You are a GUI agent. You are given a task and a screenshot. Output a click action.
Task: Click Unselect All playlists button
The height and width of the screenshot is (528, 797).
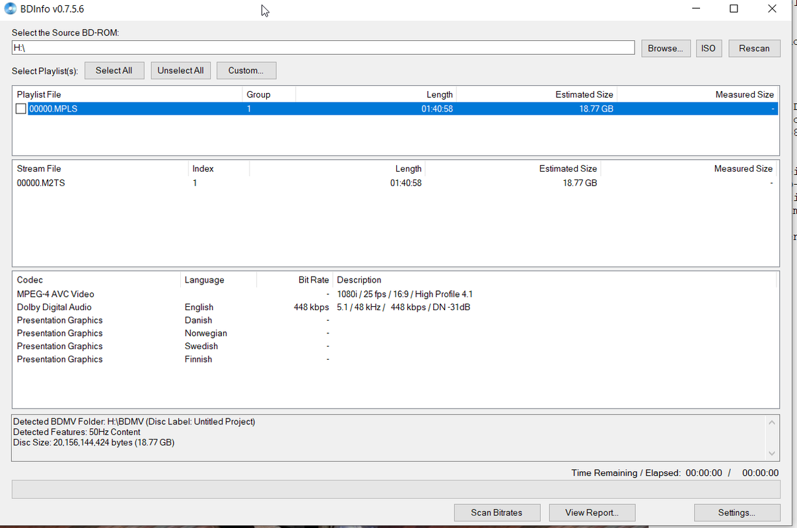[x=180, y=71]
